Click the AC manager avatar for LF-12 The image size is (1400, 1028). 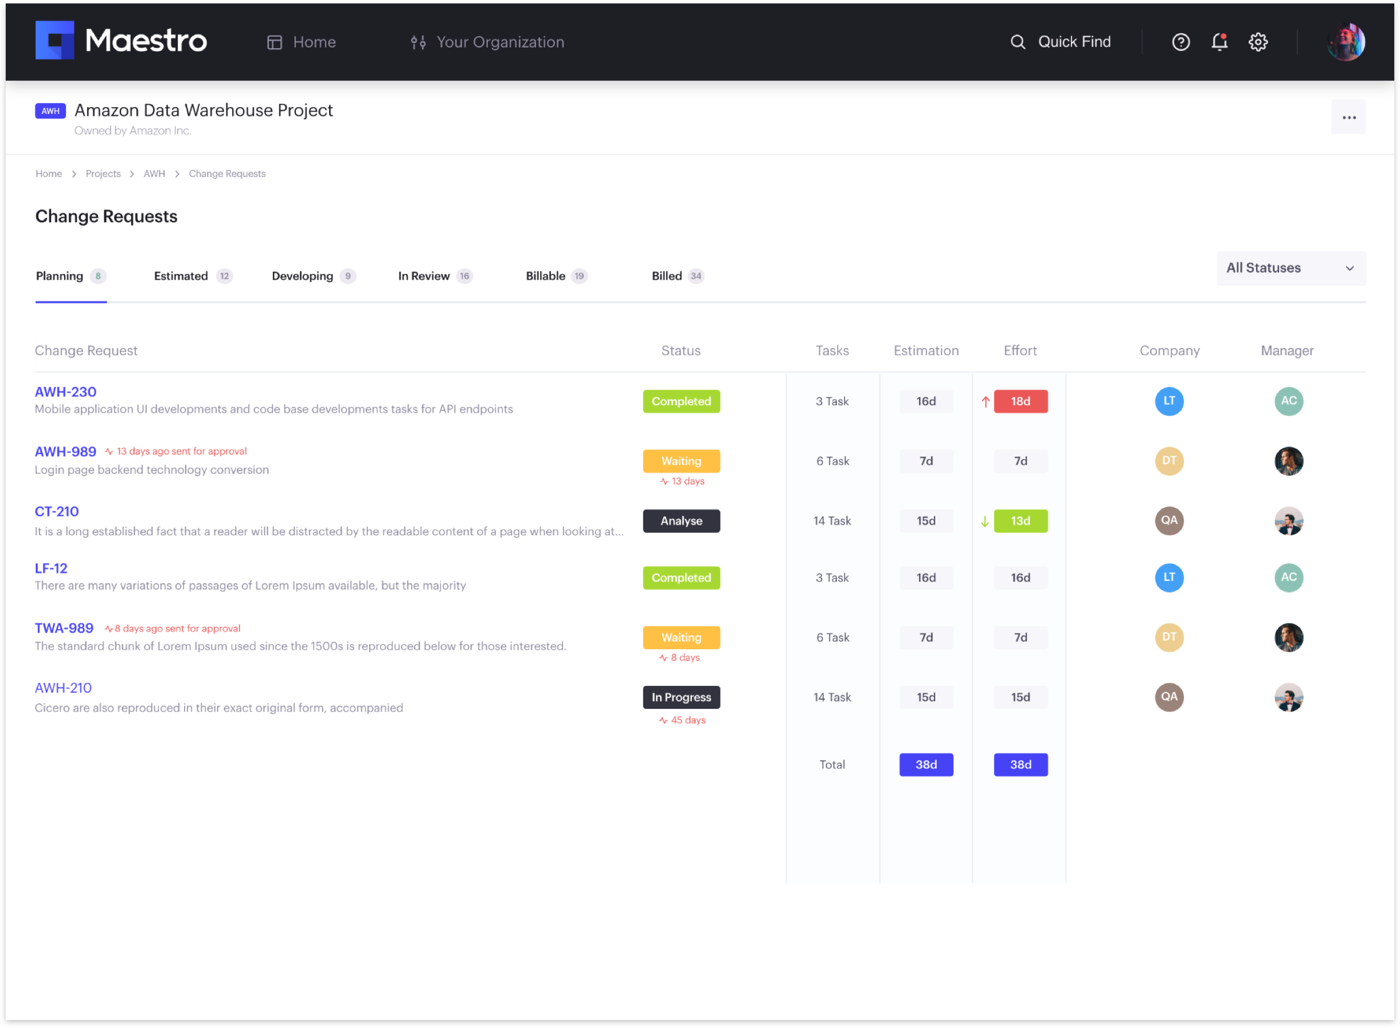pyautogui.click(x=1288, y=578)
